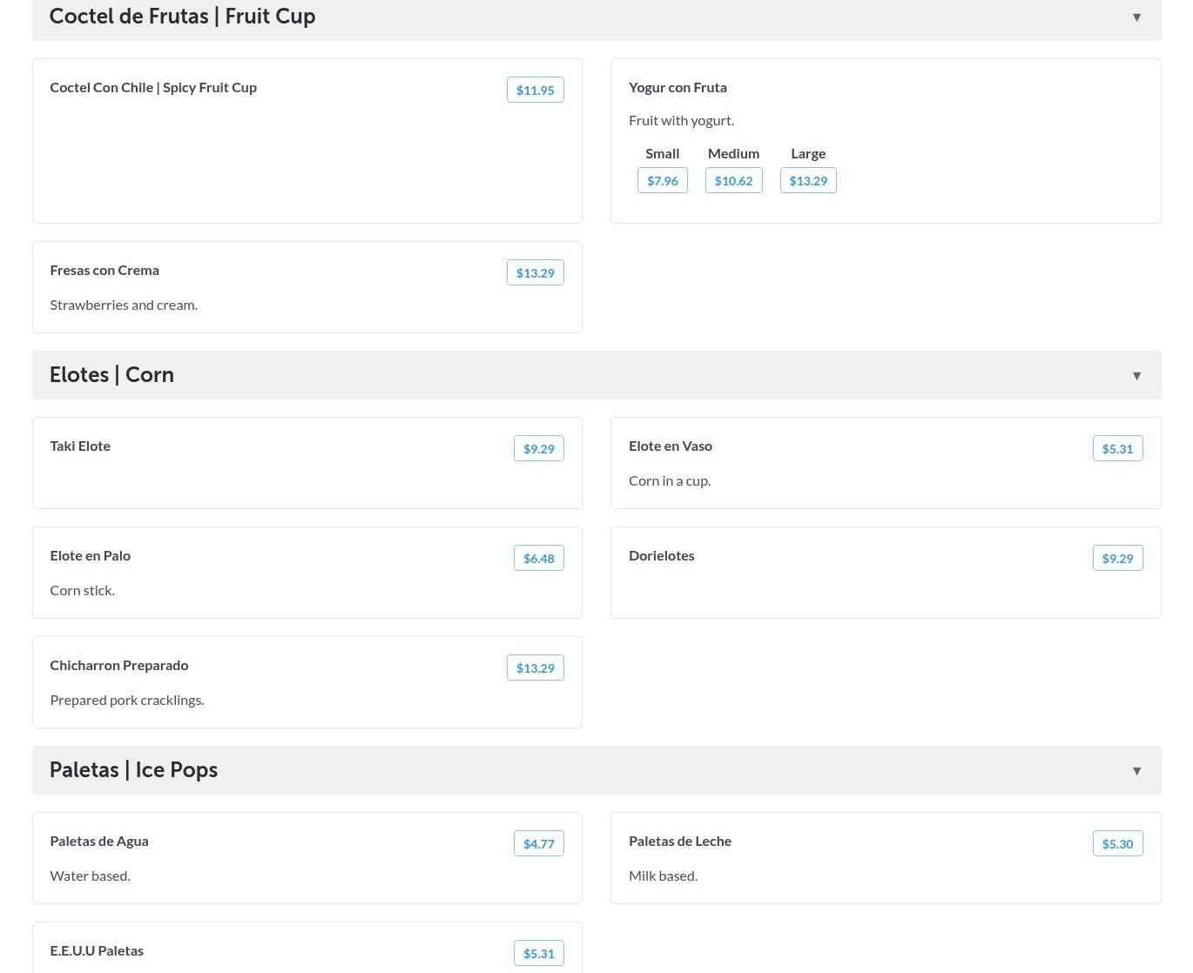Select Medium Yogur con Fruta for $10.62
Viewport: 1193px width, 973px height.
click(x=733, y=181)
